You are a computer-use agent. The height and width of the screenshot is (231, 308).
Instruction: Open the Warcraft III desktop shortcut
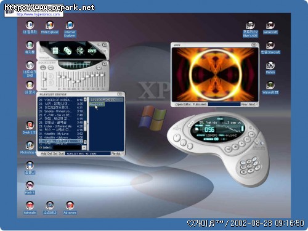click(x=270, y=87)
